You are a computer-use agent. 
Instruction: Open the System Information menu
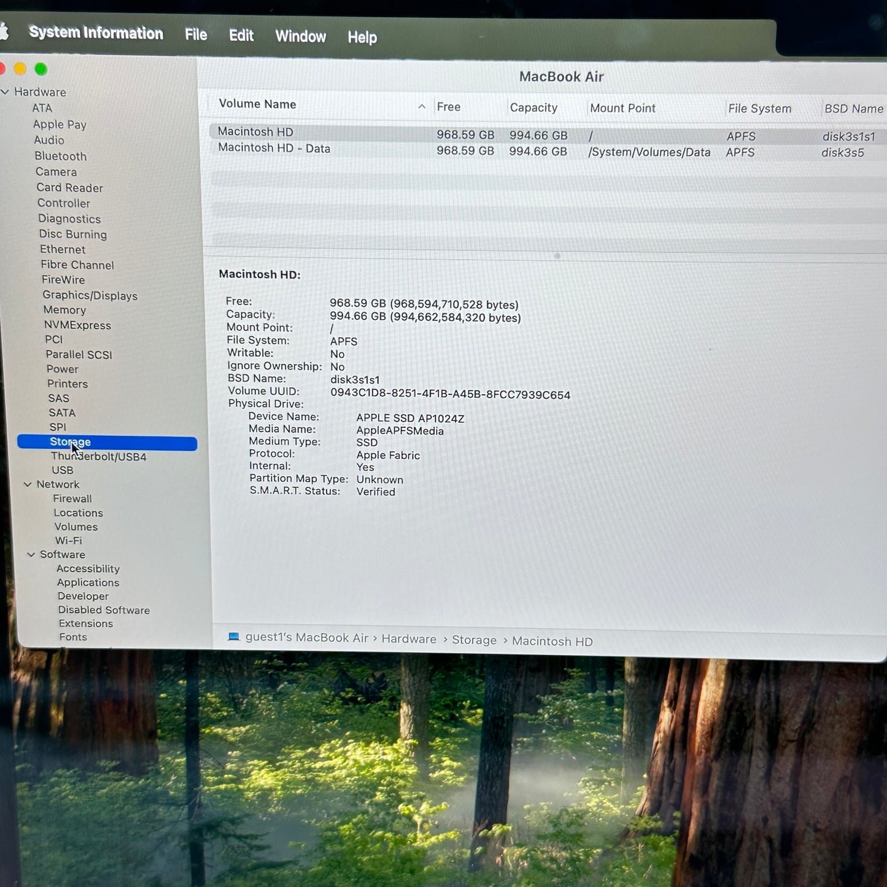96,33
